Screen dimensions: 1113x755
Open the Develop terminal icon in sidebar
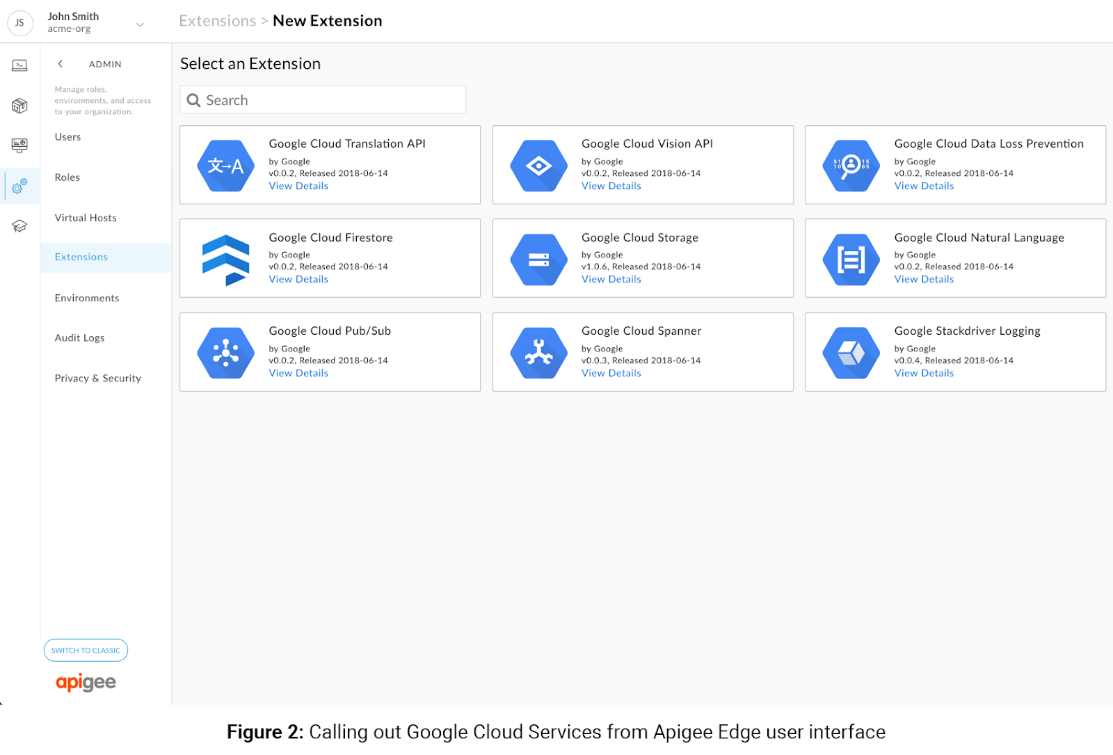19,65
